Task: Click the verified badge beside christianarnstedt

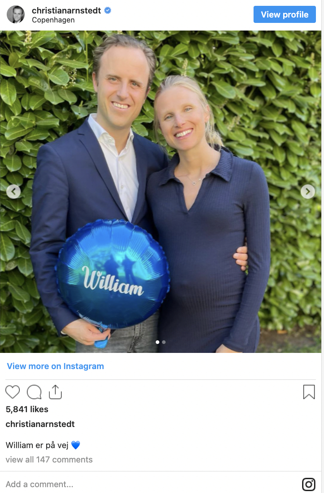Action: pos(107,10)
